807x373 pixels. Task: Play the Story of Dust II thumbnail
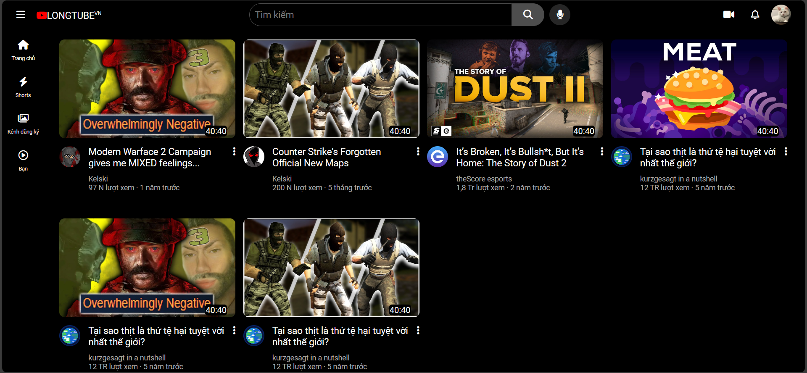515,89
